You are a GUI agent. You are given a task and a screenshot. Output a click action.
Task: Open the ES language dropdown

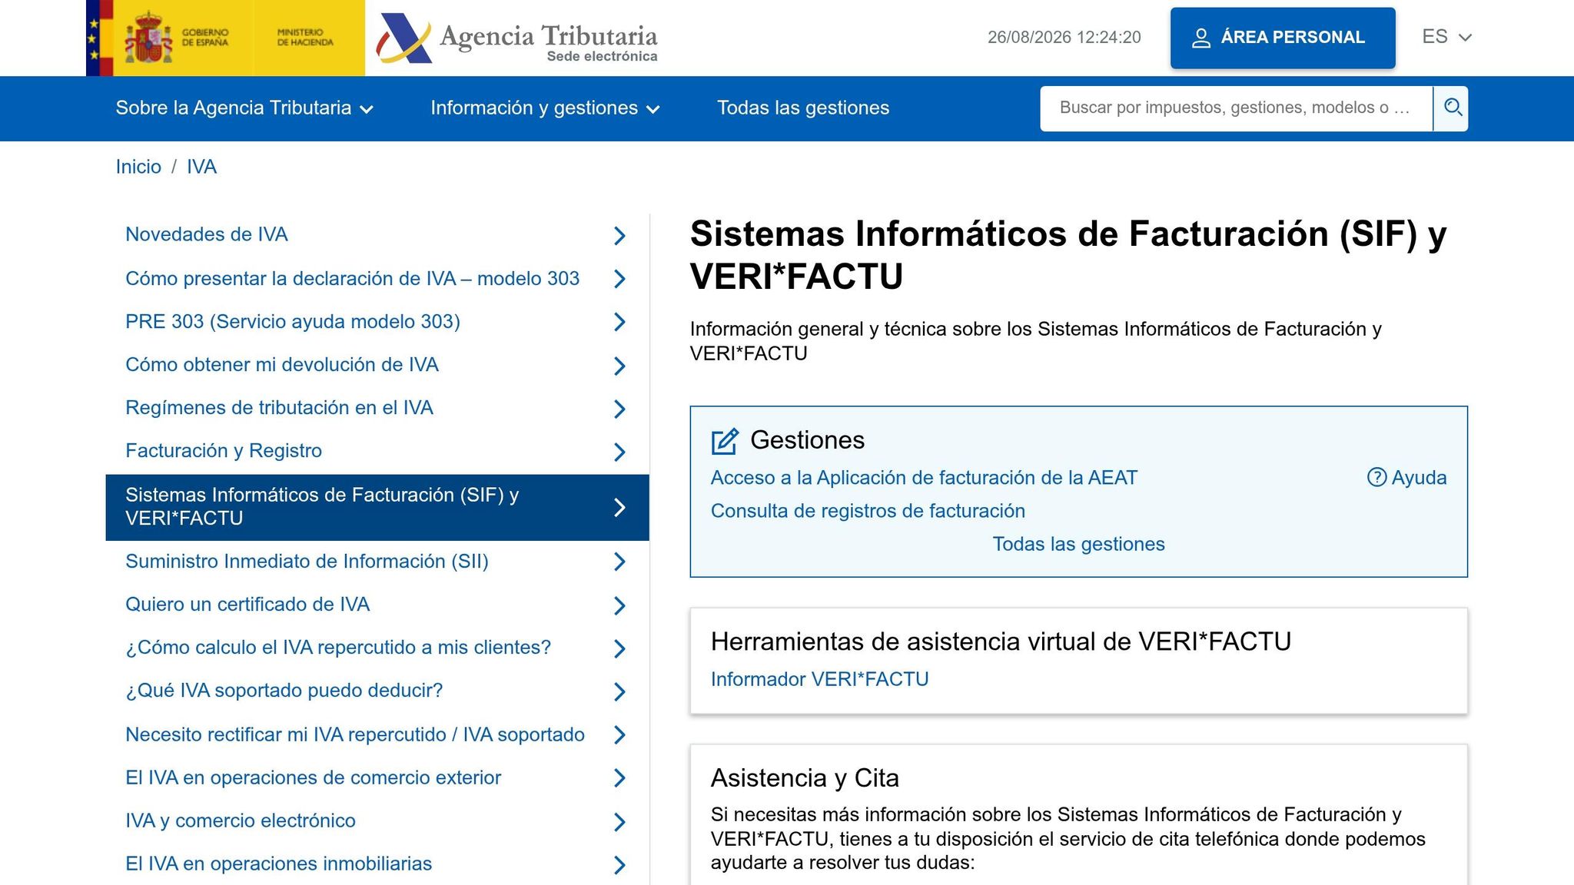1446,37
